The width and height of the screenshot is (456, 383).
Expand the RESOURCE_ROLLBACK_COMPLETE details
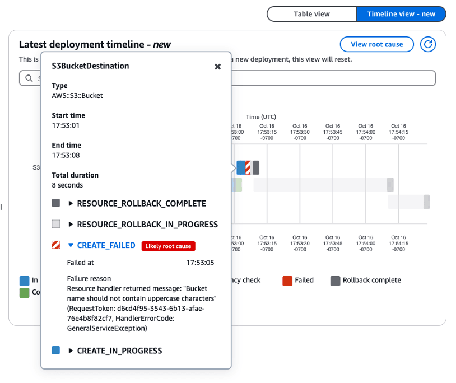pos(69,203)
